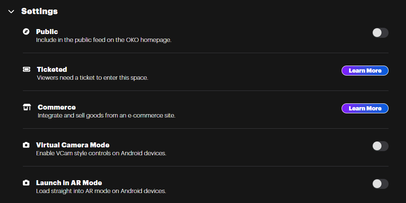Toggle Launch in AR Mode on
This screenshot has width=406, height=203.
380,184
